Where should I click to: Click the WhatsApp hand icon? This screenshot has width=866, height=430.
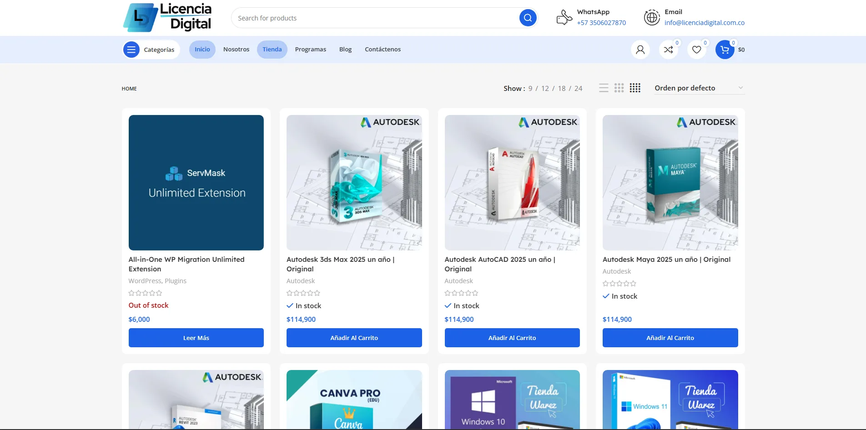[x=564, y=18]
